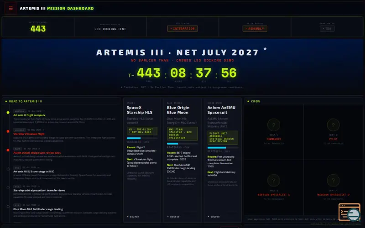The image size is (365, 228).
Task: Click the SpaceX Starship HLS card title
Action: (140, 110)
